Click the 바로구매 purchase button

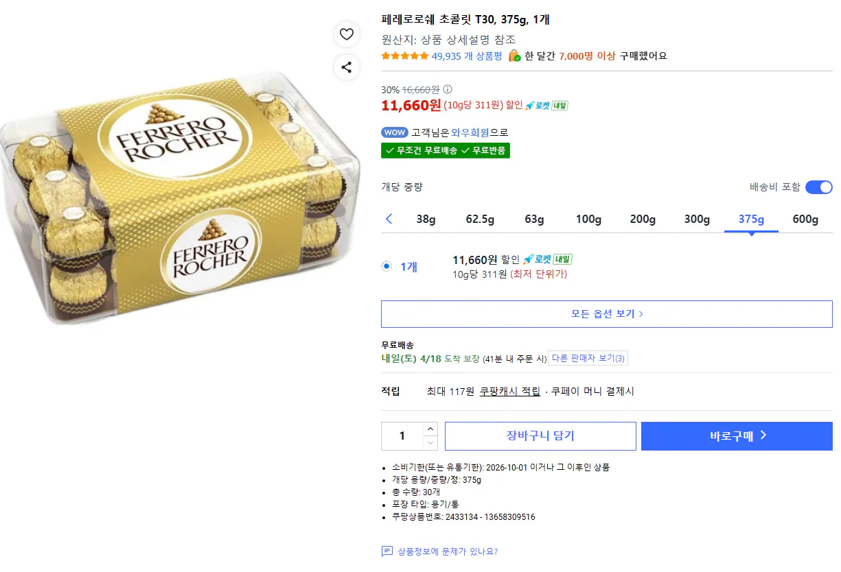(736, 436)
